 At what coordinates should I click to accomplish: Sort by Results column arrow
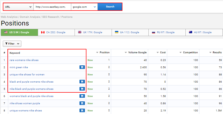(210, 52)
